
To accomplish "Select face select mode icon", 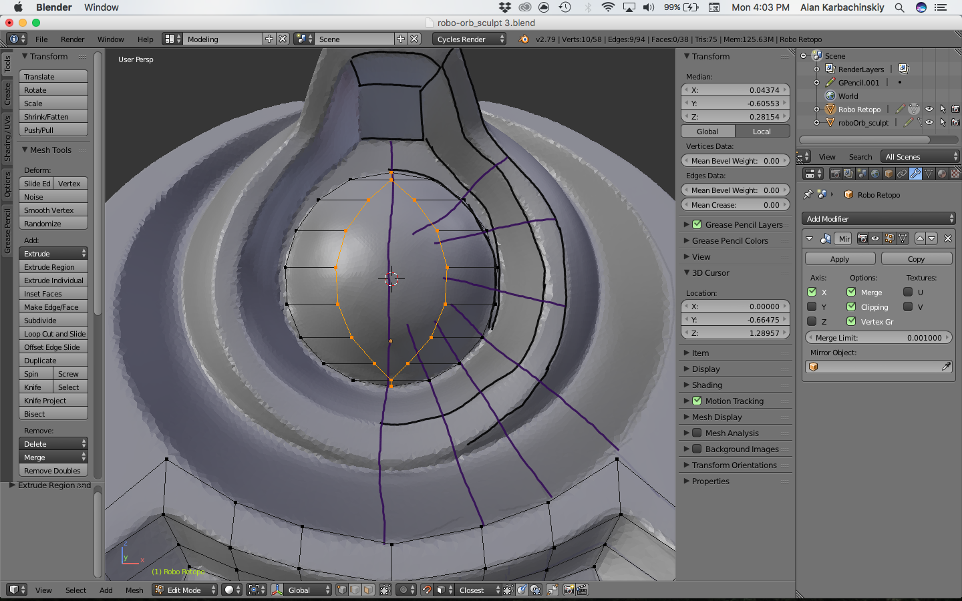I will (368, 590).
